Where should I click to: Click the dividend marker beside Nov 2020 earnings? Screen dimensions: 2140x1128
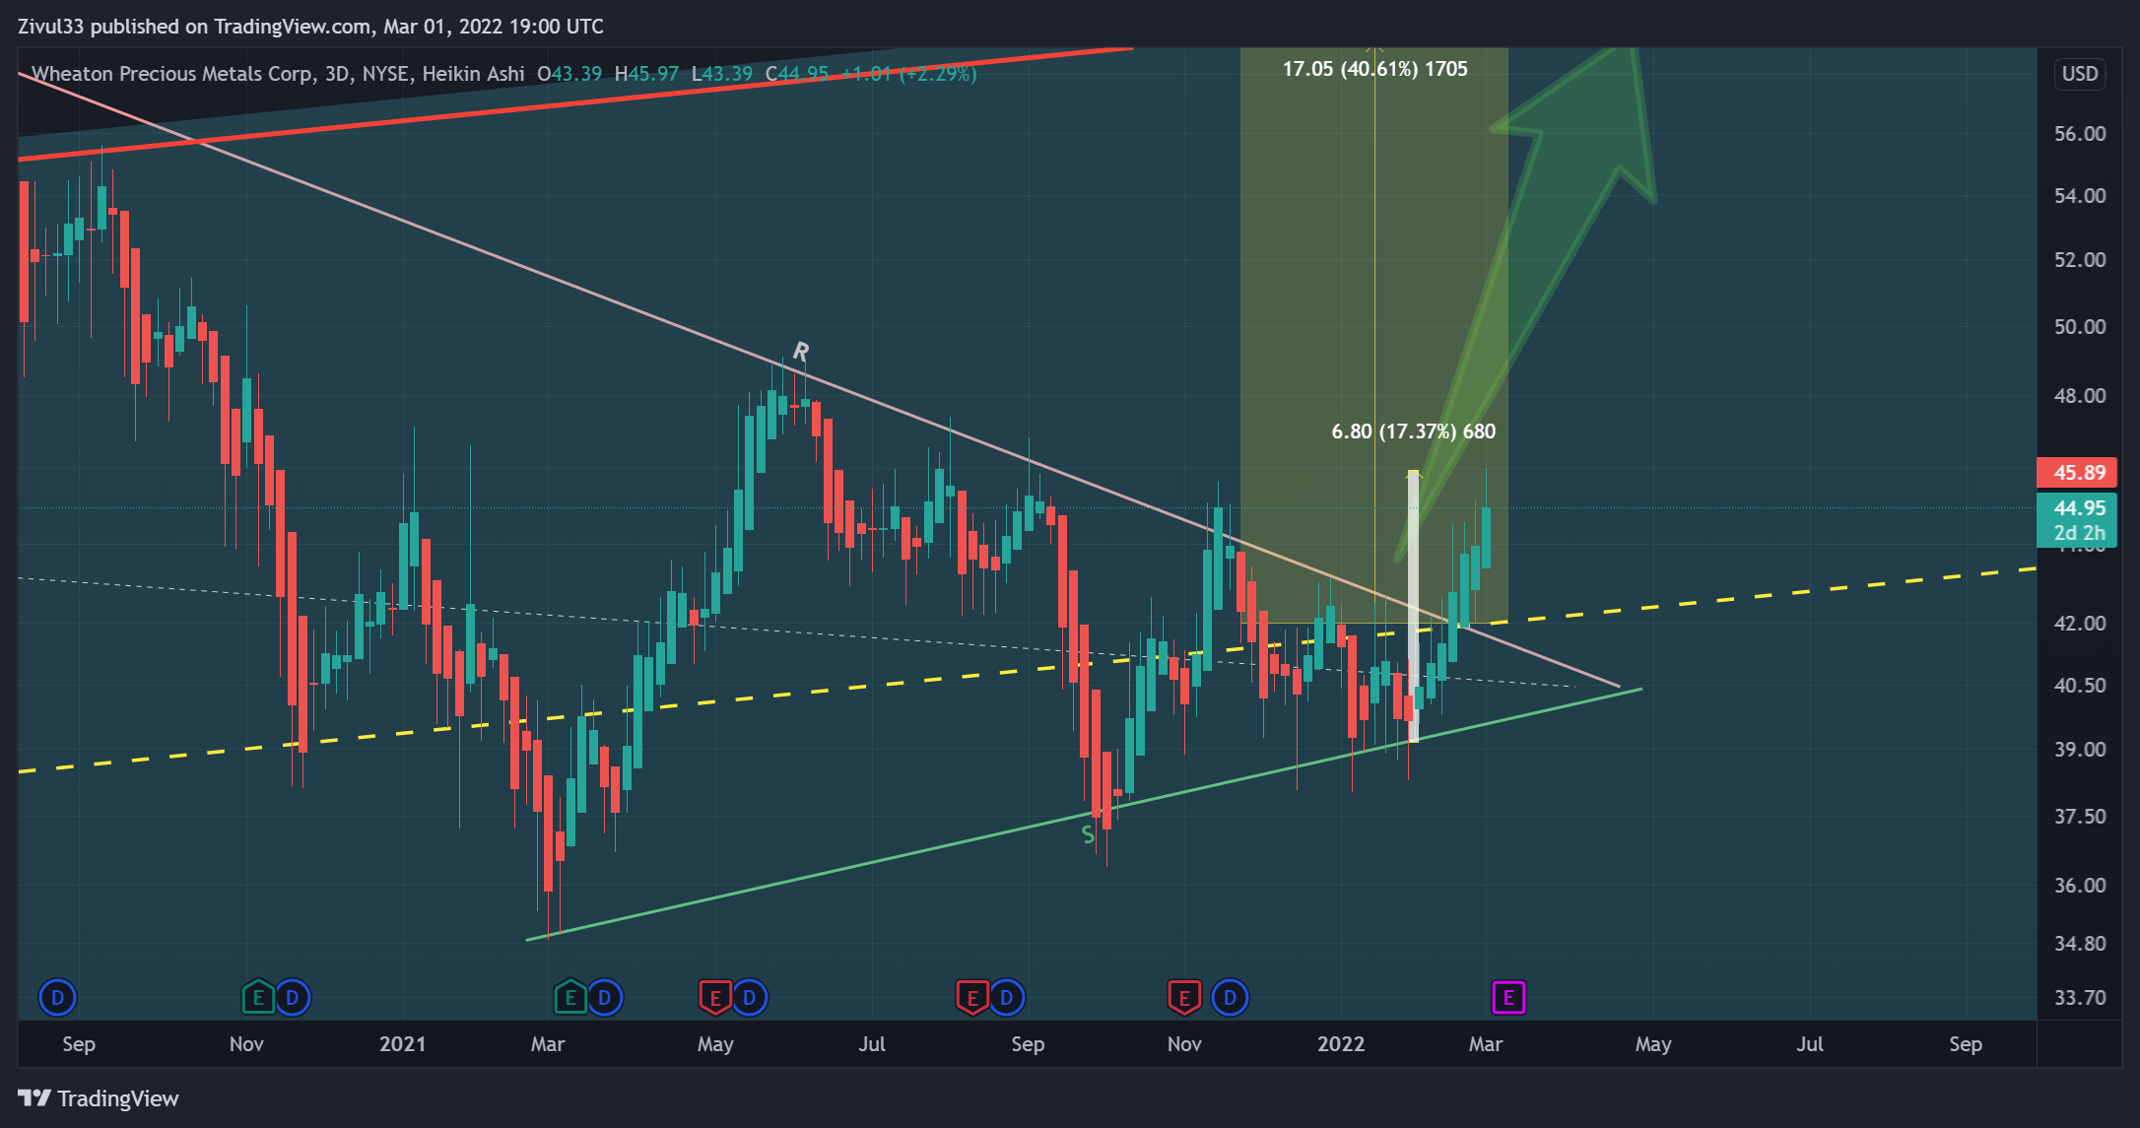click(x=292, y=998)
